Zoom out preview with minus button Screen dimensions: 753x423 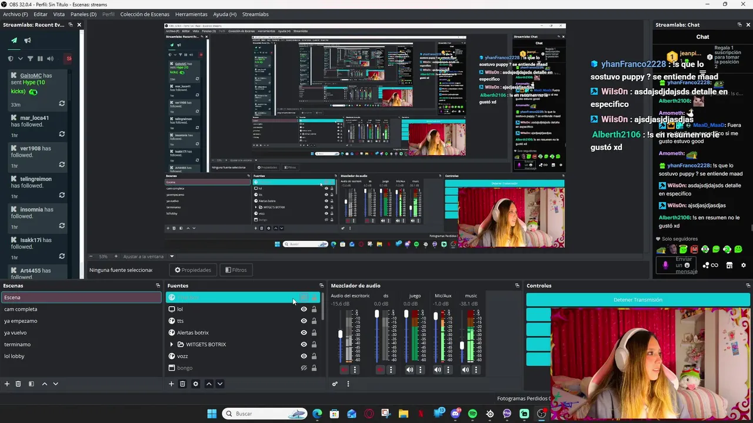(91, 256)
